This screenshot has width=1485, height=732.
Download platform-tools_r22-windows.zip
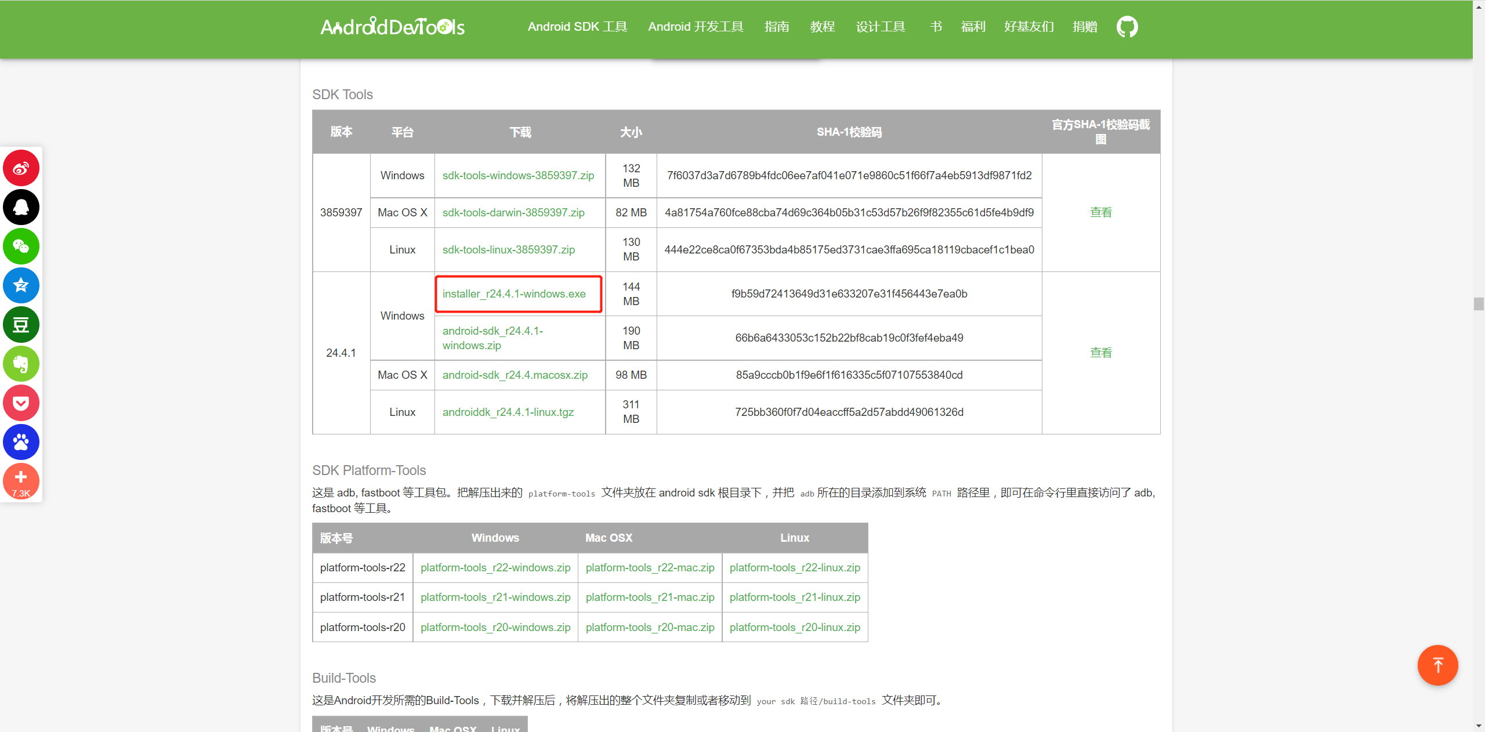point(495,568)
